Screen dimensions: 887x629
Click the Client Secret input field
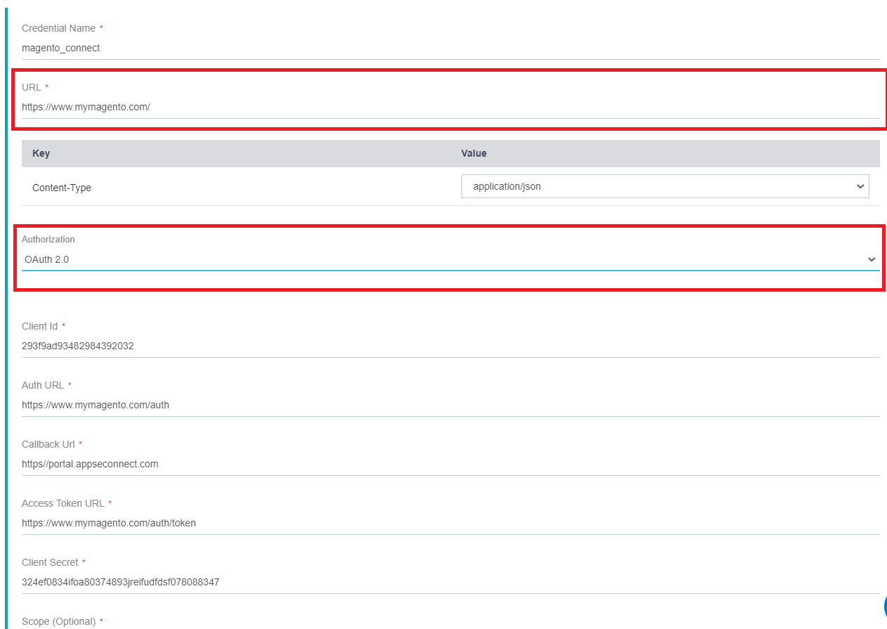pos(450,583)
